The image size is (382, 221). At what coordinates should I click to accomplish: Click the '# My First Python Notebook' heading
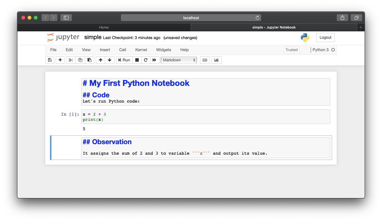point(136,83)
